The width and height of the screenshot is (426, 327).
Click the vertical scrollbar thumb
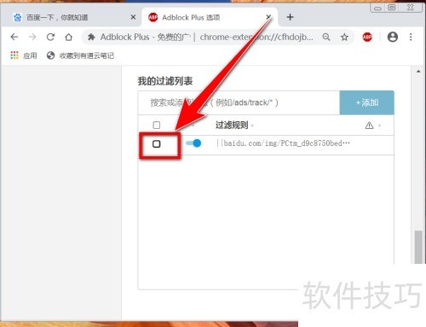pyautogui.click(x=418, y=247)
